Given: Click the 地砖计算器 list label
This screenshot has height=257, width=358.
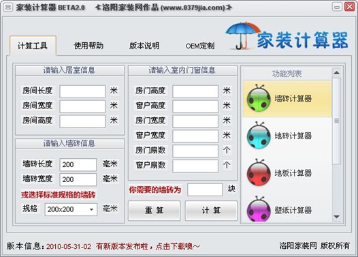Looking at the screenshot, I should click(x=293, y=136).
